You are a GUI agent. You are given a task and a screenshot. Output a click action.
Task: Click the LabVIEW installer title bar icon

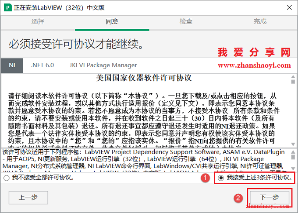pyautogui.click(x=8, y=7)
